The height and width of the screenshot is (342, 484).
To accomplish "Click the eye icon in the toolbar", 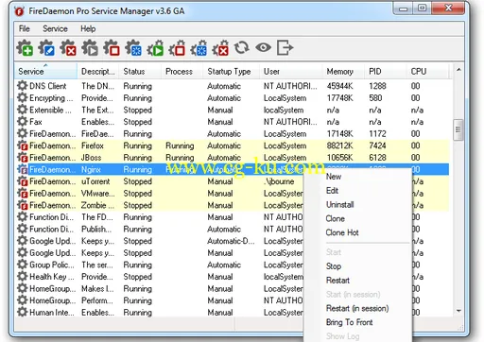I will (x=264, y=48).
